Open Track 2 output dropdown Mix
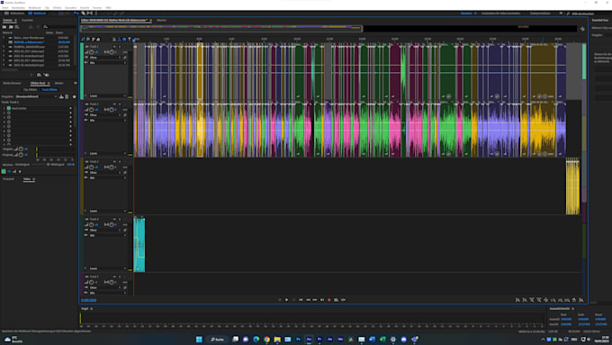 pyautogui.click(x=107, y=120)
